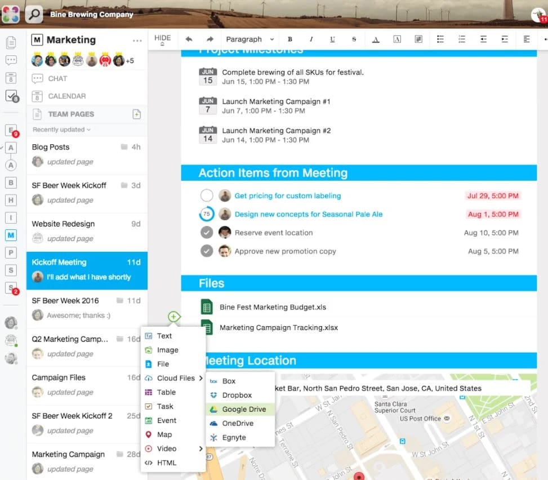Select OneDrive cloud source

click(240, 423)
